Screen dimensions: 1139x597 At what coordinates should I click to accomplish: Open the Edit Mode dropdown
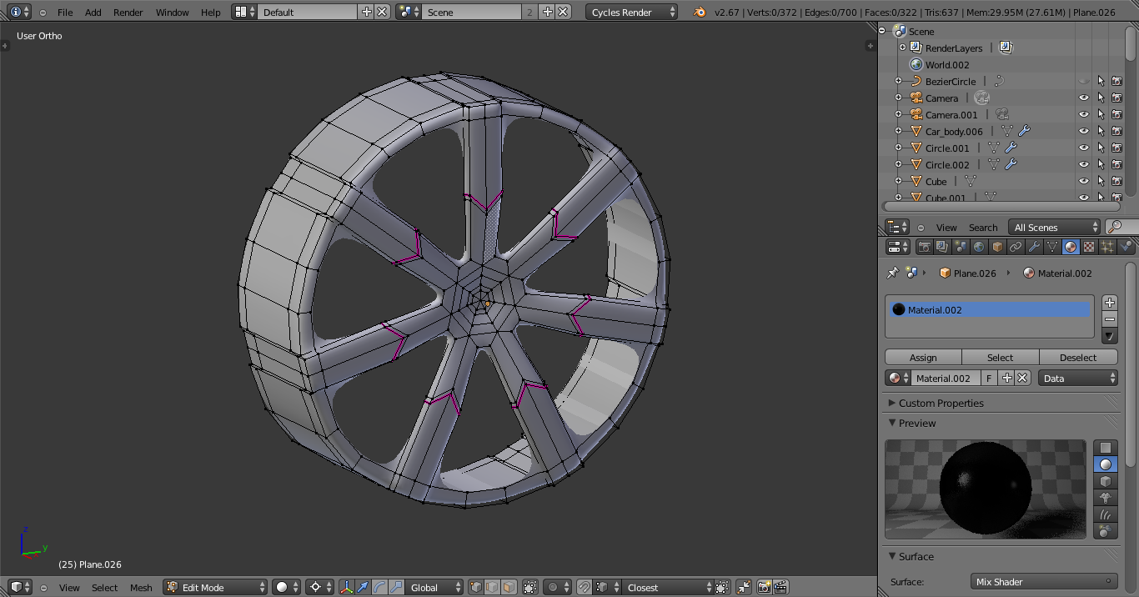pos(215,587)
